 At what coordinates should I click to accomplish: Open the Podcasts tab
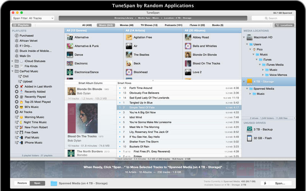[x=173, y=25]
